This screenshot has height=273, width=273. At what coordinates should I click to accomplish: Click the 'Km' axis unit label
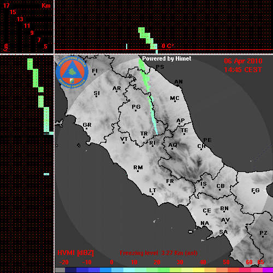46,5
